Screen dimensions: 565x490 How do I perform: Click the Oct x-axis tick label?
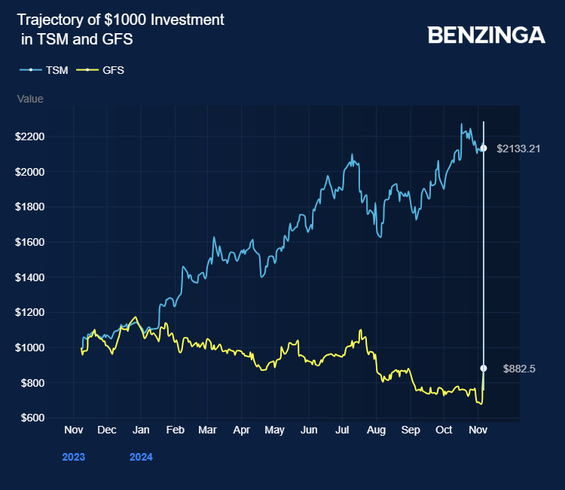pyautogui.click(x=444, y=430)
